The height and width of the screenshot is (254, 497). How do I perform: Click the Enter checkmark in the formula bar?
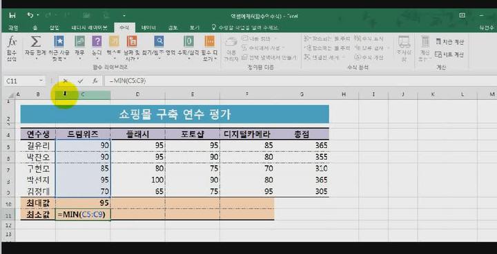click(80, 81)
